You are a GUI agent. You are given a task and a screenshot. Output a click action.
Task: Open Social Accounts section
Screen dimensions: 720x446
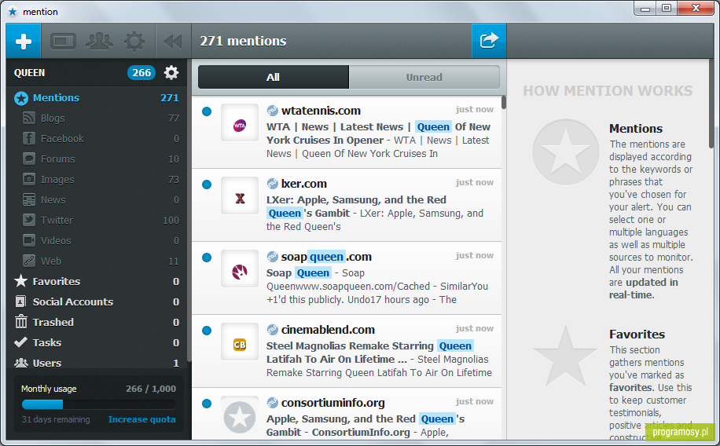97,302
